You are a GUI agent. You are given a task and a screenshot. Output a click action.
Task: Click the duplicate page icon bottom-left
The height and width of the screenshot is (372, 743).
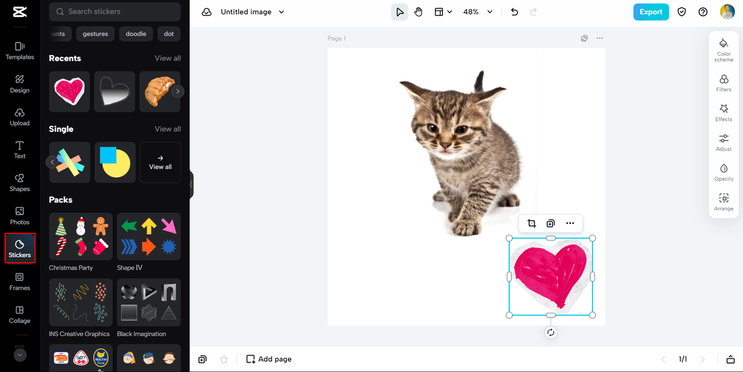point(202,359)
